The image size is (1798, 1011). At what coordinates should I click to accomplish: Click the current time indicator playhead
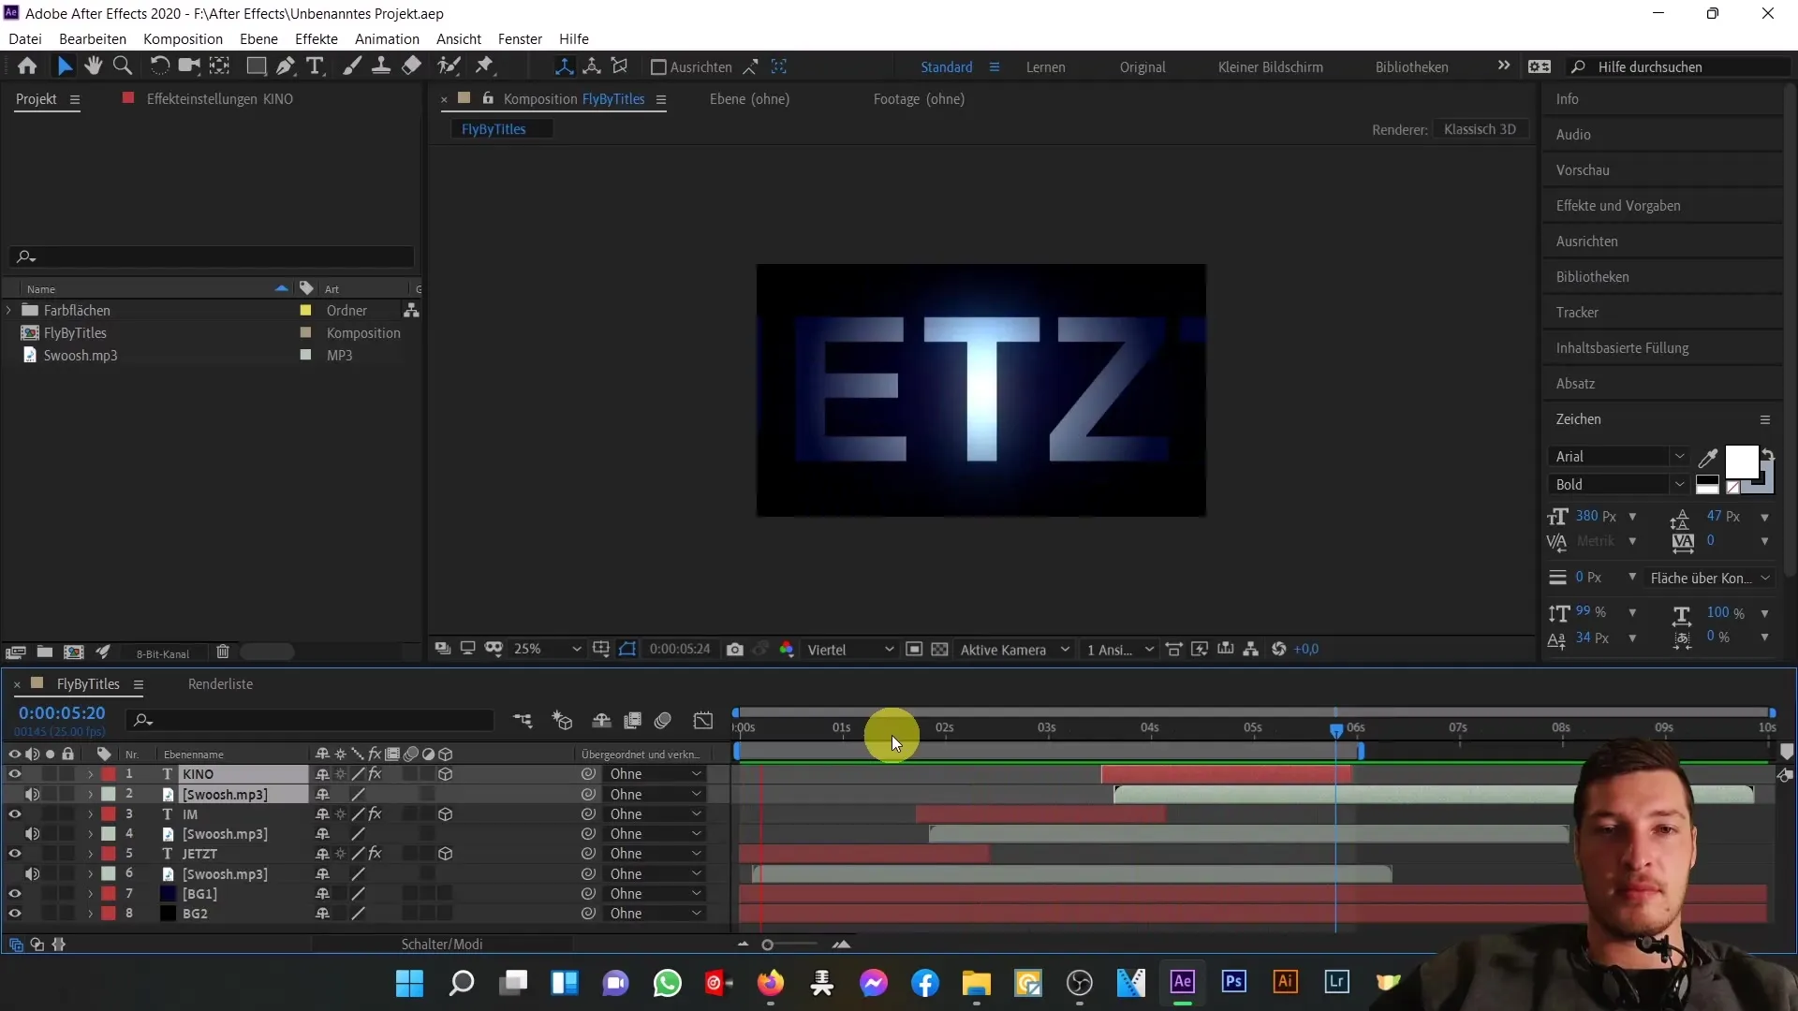pyautogui.click(x=1336, y=729)
